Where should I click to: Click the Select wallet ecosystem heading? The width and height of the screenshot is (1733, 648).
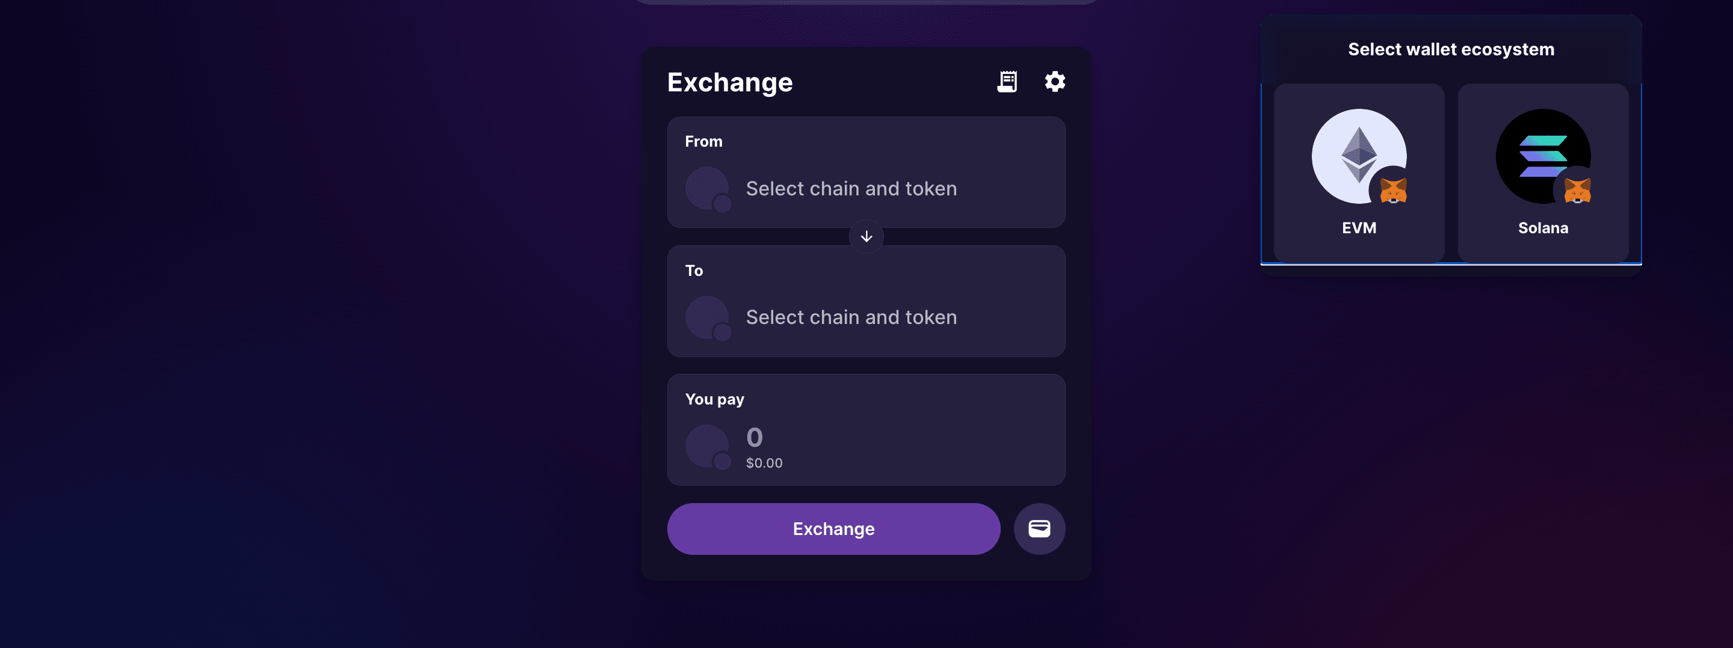(x=1450, y=50)
